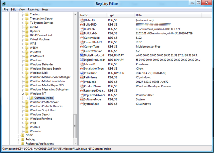Open the Favorites menu
Screen dimensions: 214x153
point(33,10)
